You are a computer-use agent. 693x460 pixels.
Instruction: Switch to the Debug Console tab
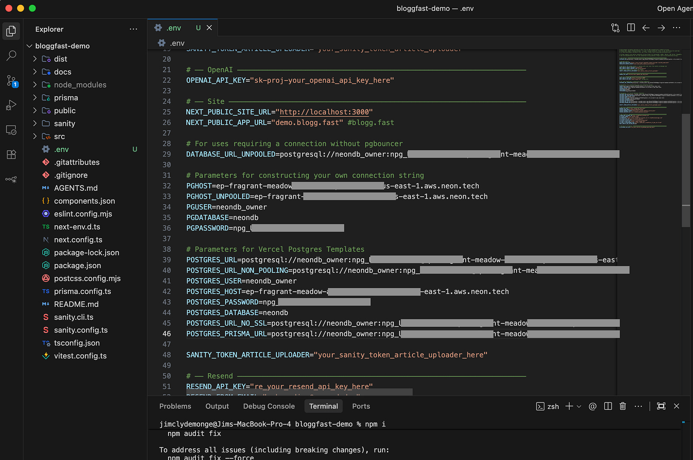(269, 406)
